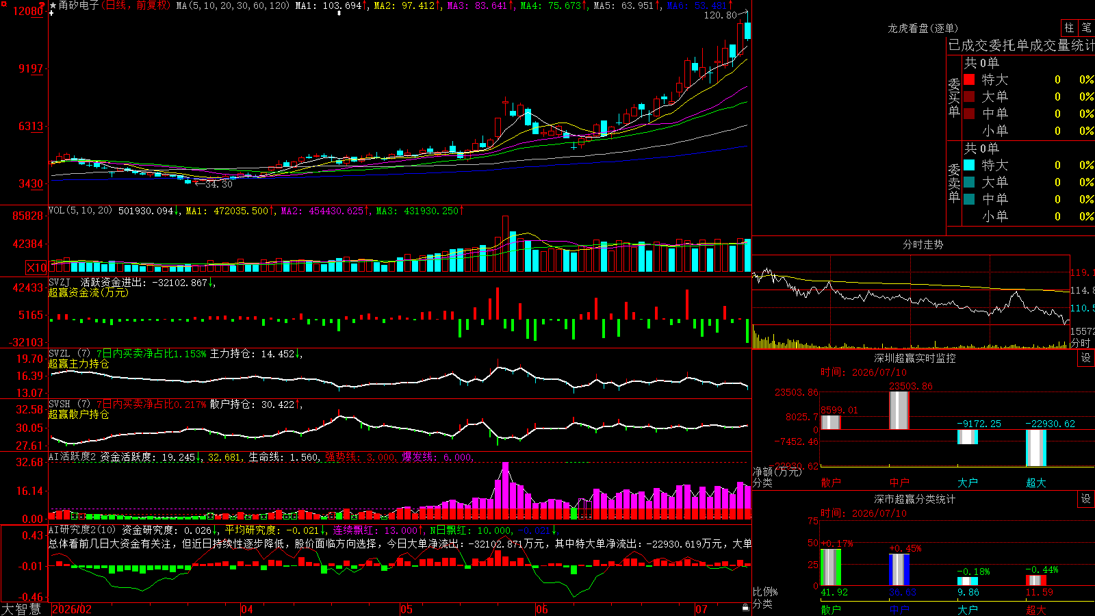This screenshot has width=1095, height=616.
Task: Click the 主力持仓: 14.452 value
Action: pyautogui.click(x=255, y=354)
